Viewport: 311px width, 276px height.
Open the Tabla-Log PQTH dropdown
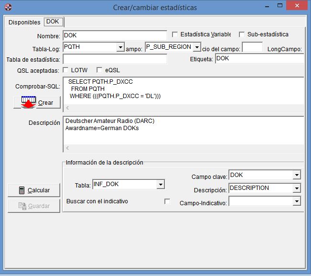[x=120, y=47]
